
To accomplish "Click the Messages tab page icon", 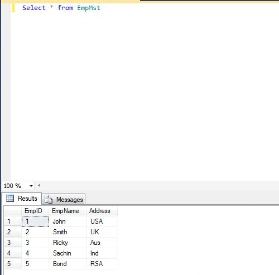I will 49,199.
